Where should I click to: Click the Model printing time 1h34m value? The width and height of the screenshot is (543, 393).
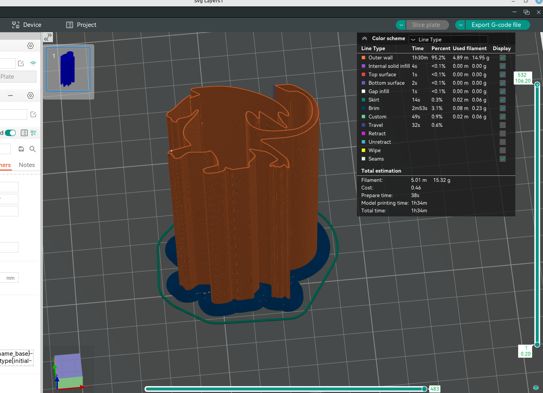pyautogui.click(x=419, y=203)
